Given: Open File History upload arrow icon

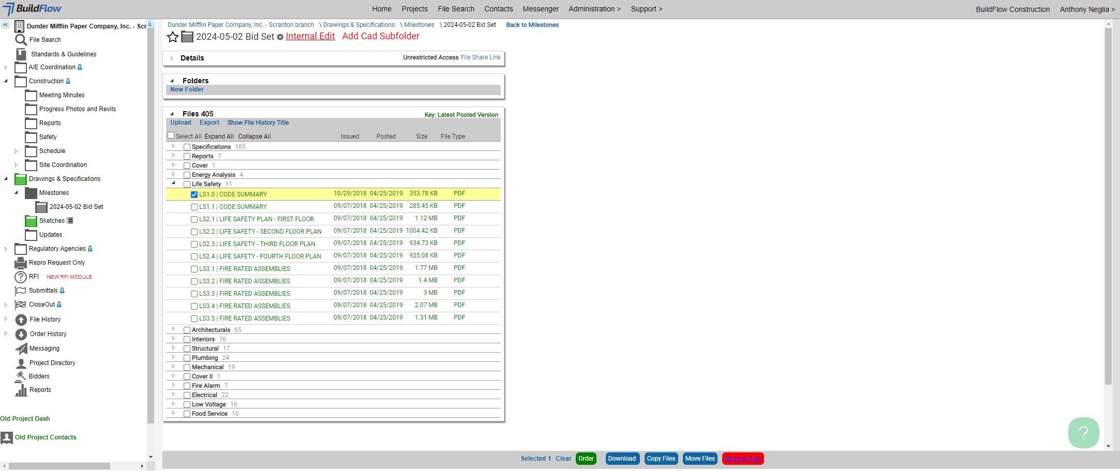Looking at the screenshot, I should (x=21, y=320).
